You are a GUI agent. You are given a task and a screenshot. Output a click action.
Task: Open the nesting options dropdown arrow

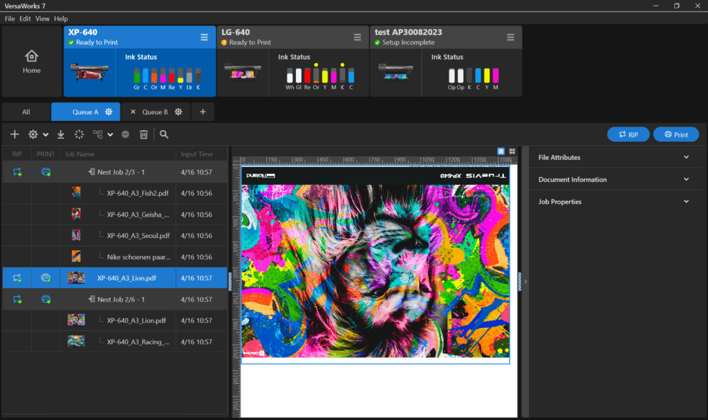[x=110, y=135]
